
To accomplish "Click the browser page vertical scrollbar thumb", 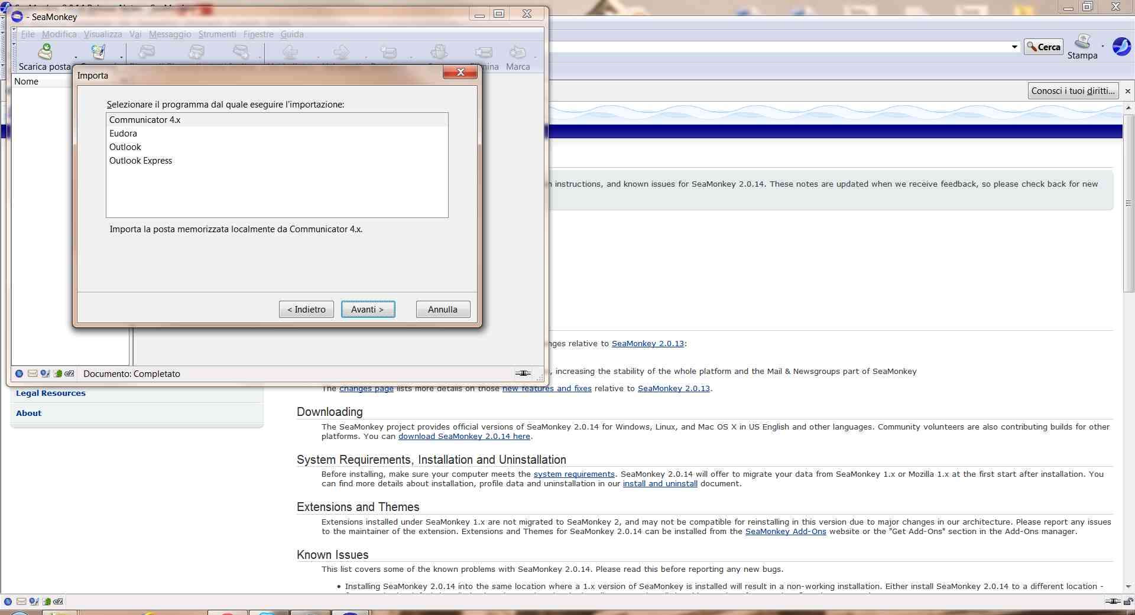I will point(1128,203).
